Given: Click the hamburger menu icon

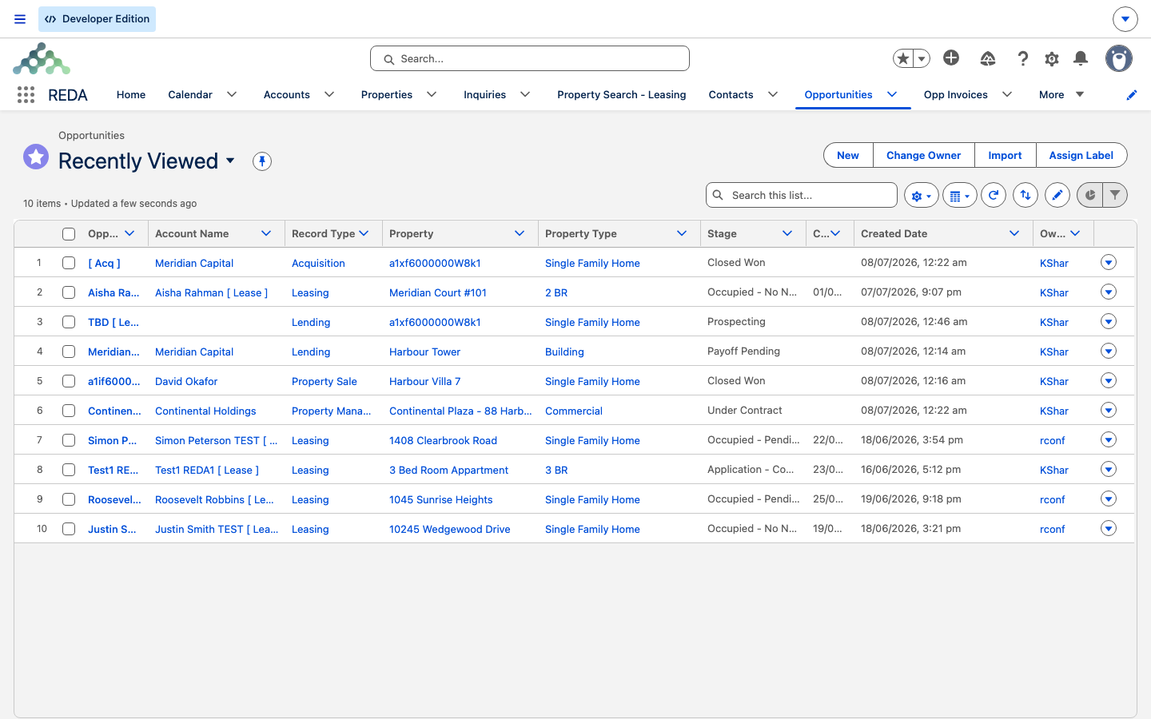Looking at the screenshot, I should point(20,19).
